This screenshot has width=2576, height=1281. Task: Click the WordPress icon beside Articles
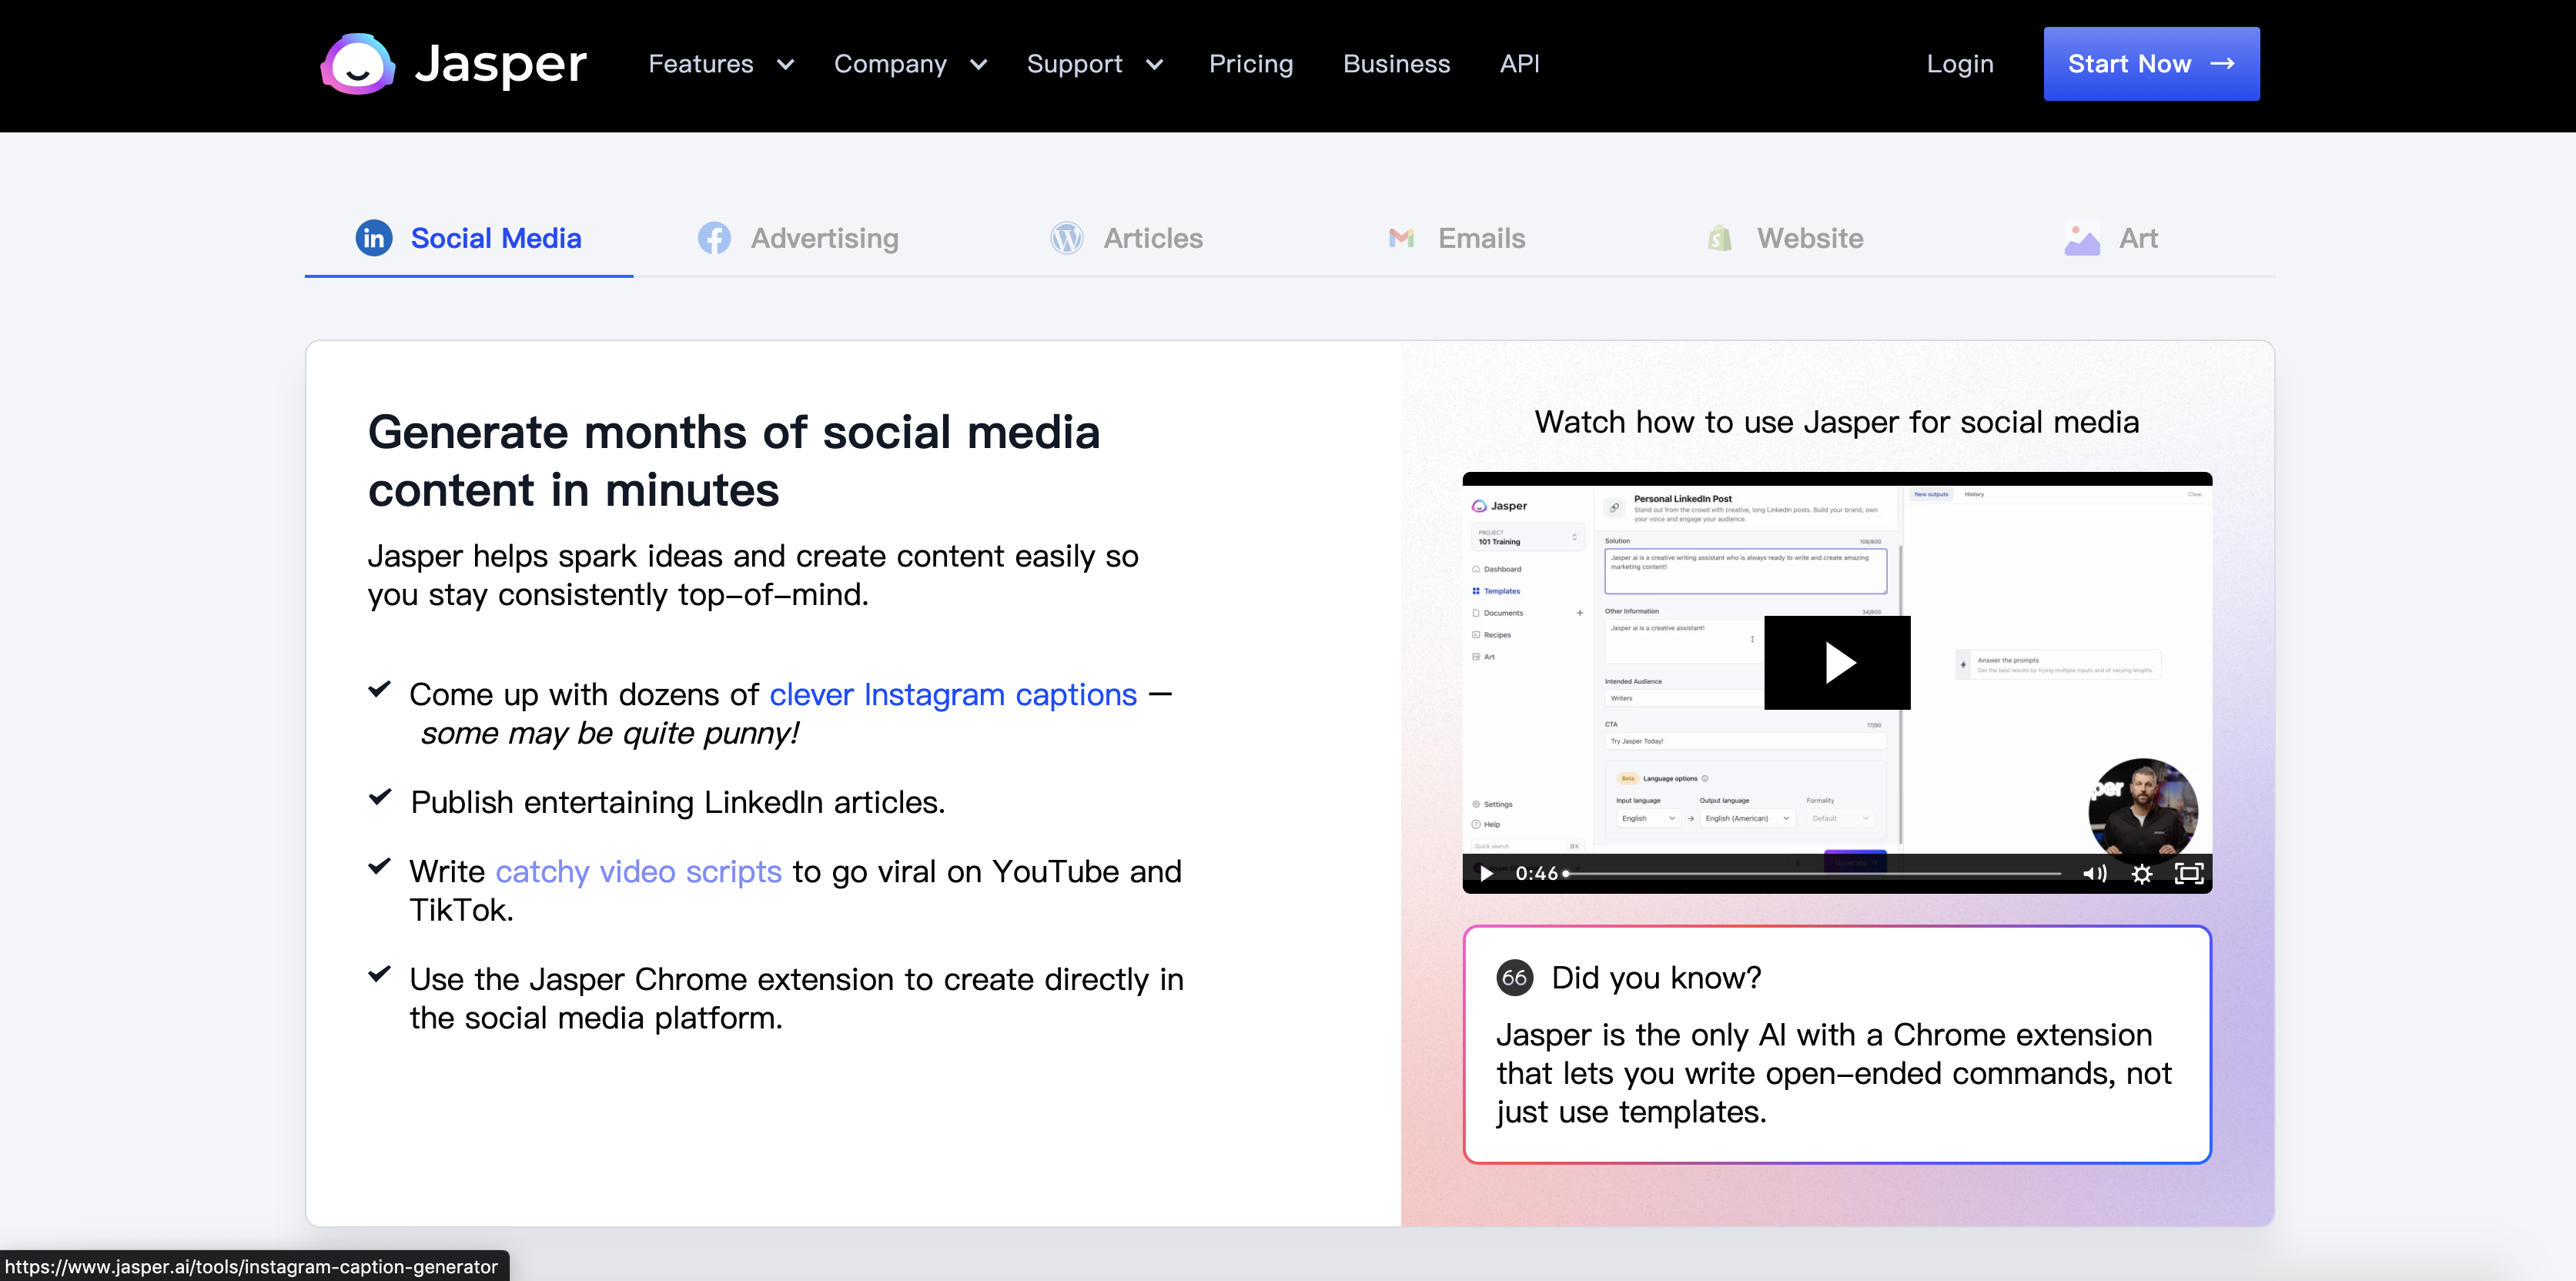tap(1066, 238)
